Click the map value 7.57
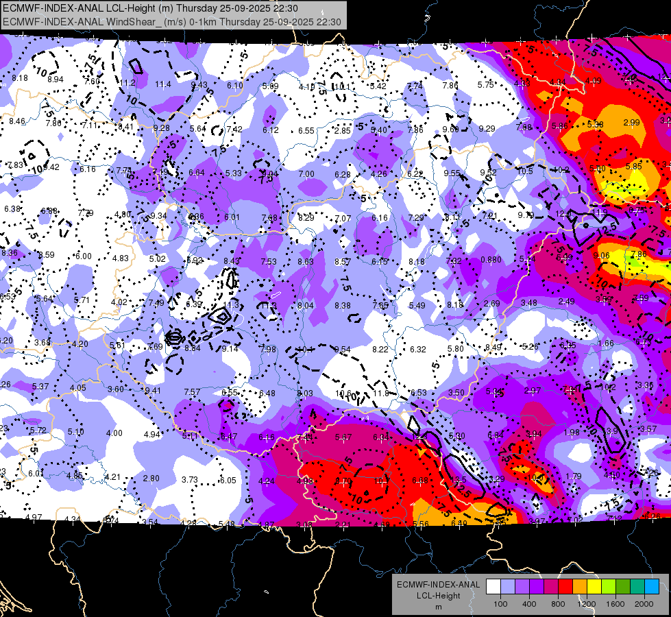The width and height of the screenshot is (671, 617). pyautogui.click(x=192, y=391)
